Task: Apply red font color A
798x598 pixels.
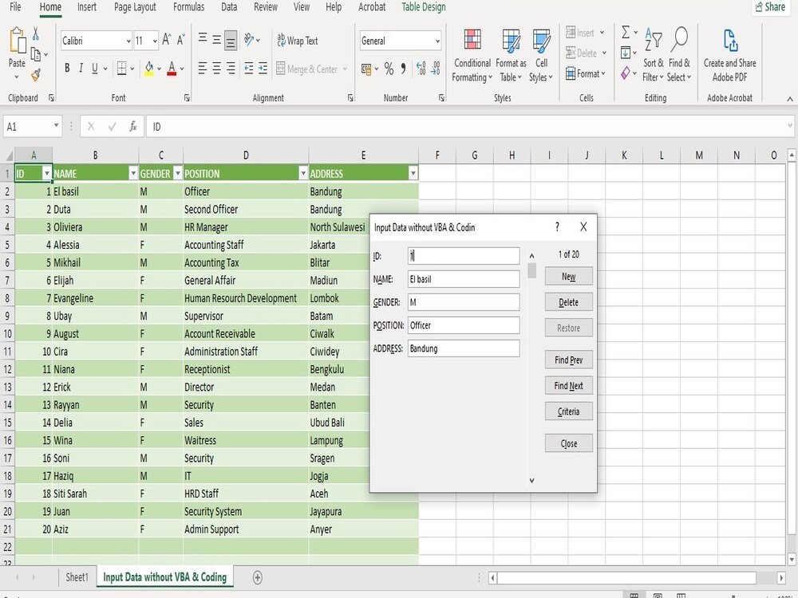Action: tap(172, 68)
